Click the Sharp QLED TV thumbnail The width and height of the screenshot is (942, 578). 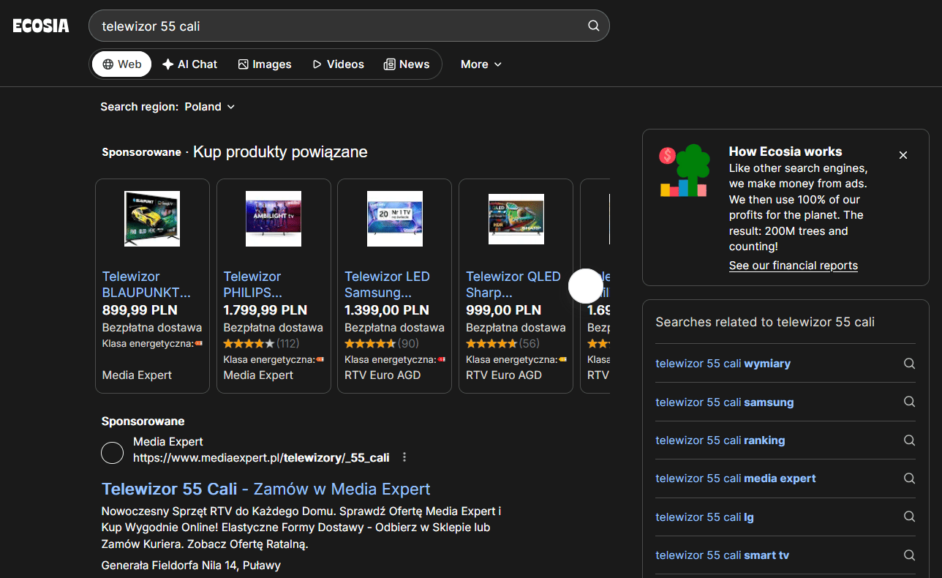coord(516,219)
